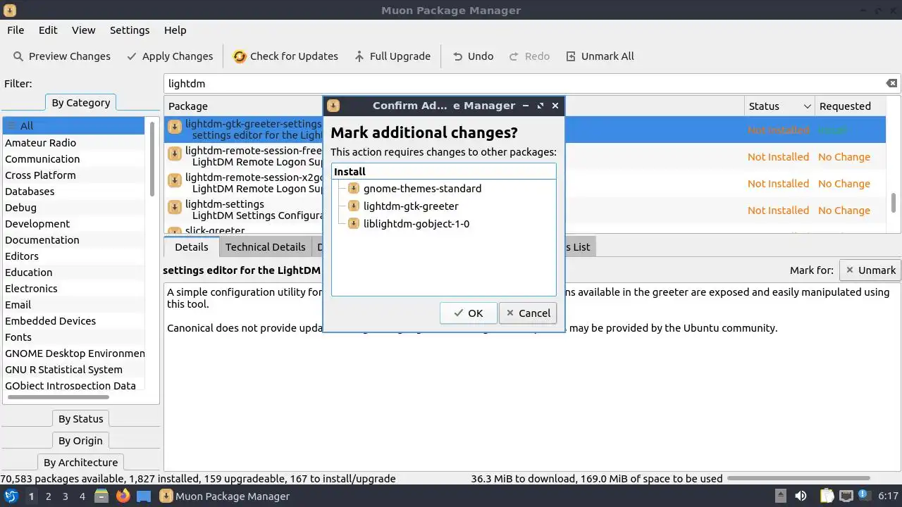
Task: Click the category list horizontal scrollbar
Action: pyautogui.click(x=58, y=398)
